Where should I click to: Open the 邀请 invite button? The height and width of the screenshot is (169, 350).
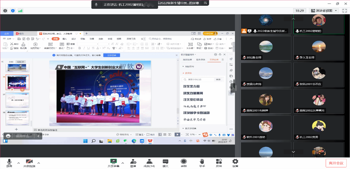133,163
